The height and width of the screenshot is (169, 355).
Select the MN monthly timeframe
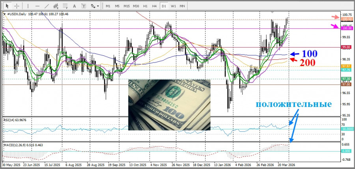coord(182,6)
